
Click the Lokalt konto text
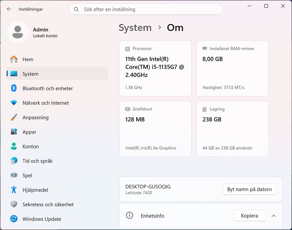(x=45, y=36)
